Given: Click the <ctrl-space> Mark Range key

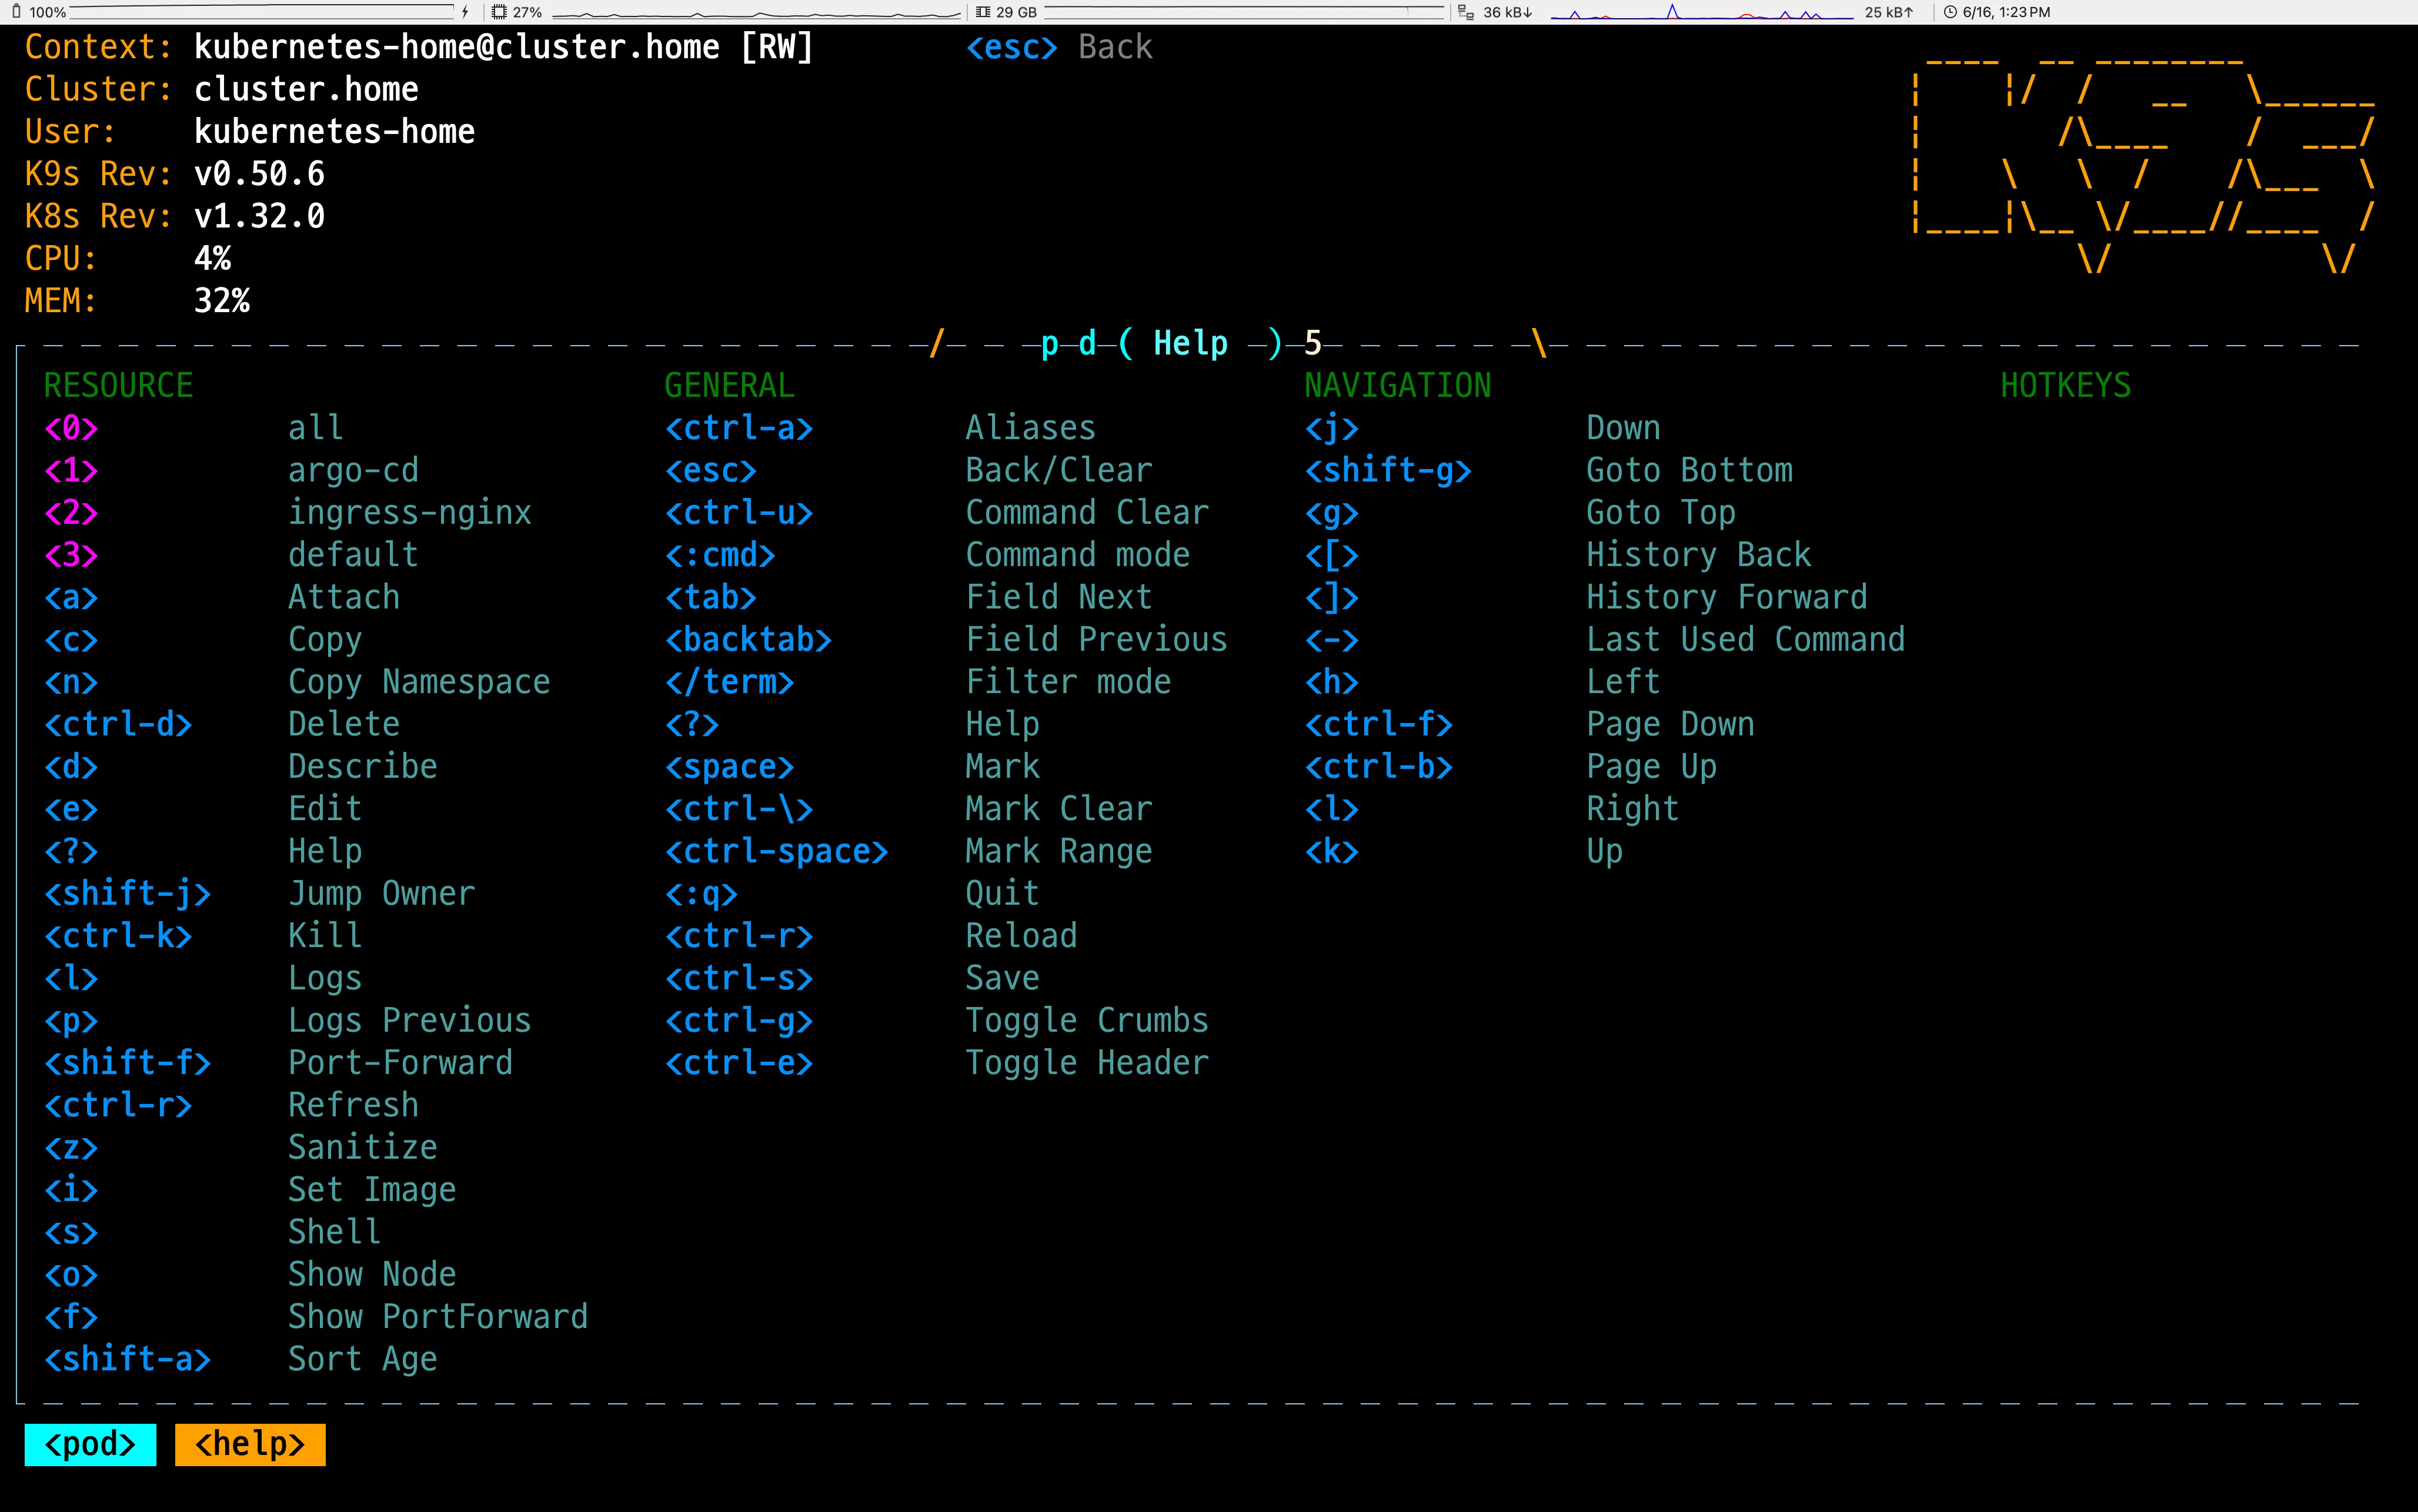Looking at the screenshot, I should tap(776, 851).
